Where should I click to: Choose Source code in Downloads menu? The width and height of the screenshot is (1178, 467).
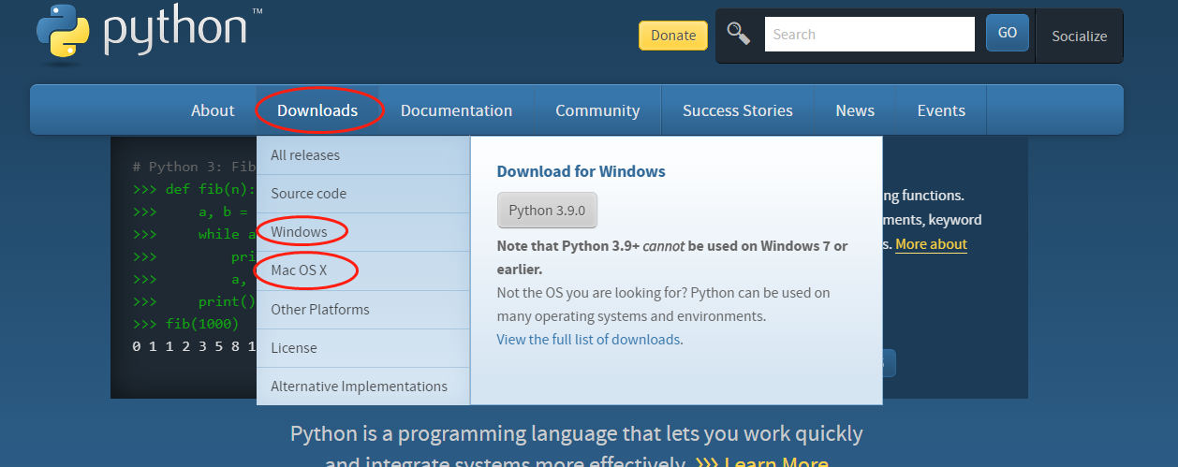point(309,194)
